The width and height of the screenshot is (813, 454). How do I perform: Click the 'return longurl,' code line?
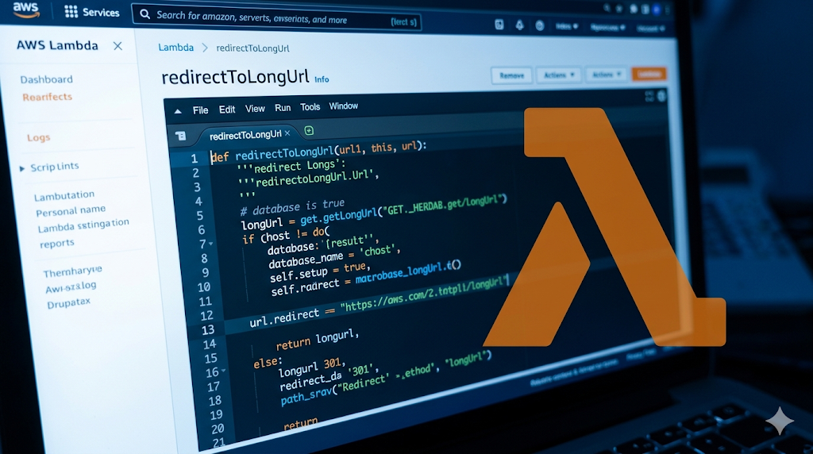coord(318,339)
